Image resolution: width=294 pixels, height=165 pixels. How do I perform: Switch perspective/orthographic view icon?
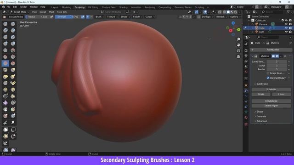point(238,56)
